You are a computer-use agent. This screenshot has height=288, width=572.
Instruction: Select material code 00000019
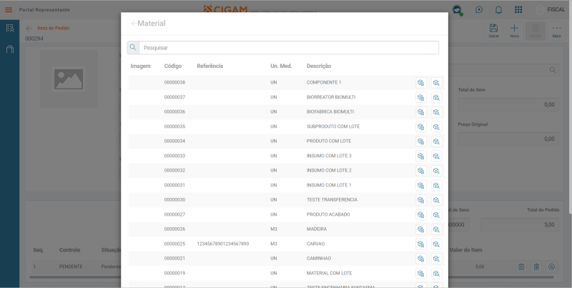coord(174,273)
